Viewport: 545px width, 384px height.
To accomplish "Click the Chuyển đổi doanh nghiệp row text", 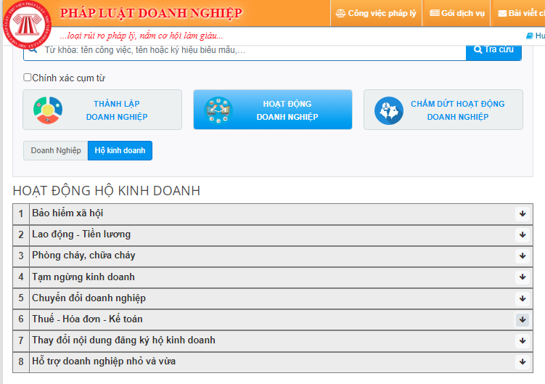I will 89,298.
